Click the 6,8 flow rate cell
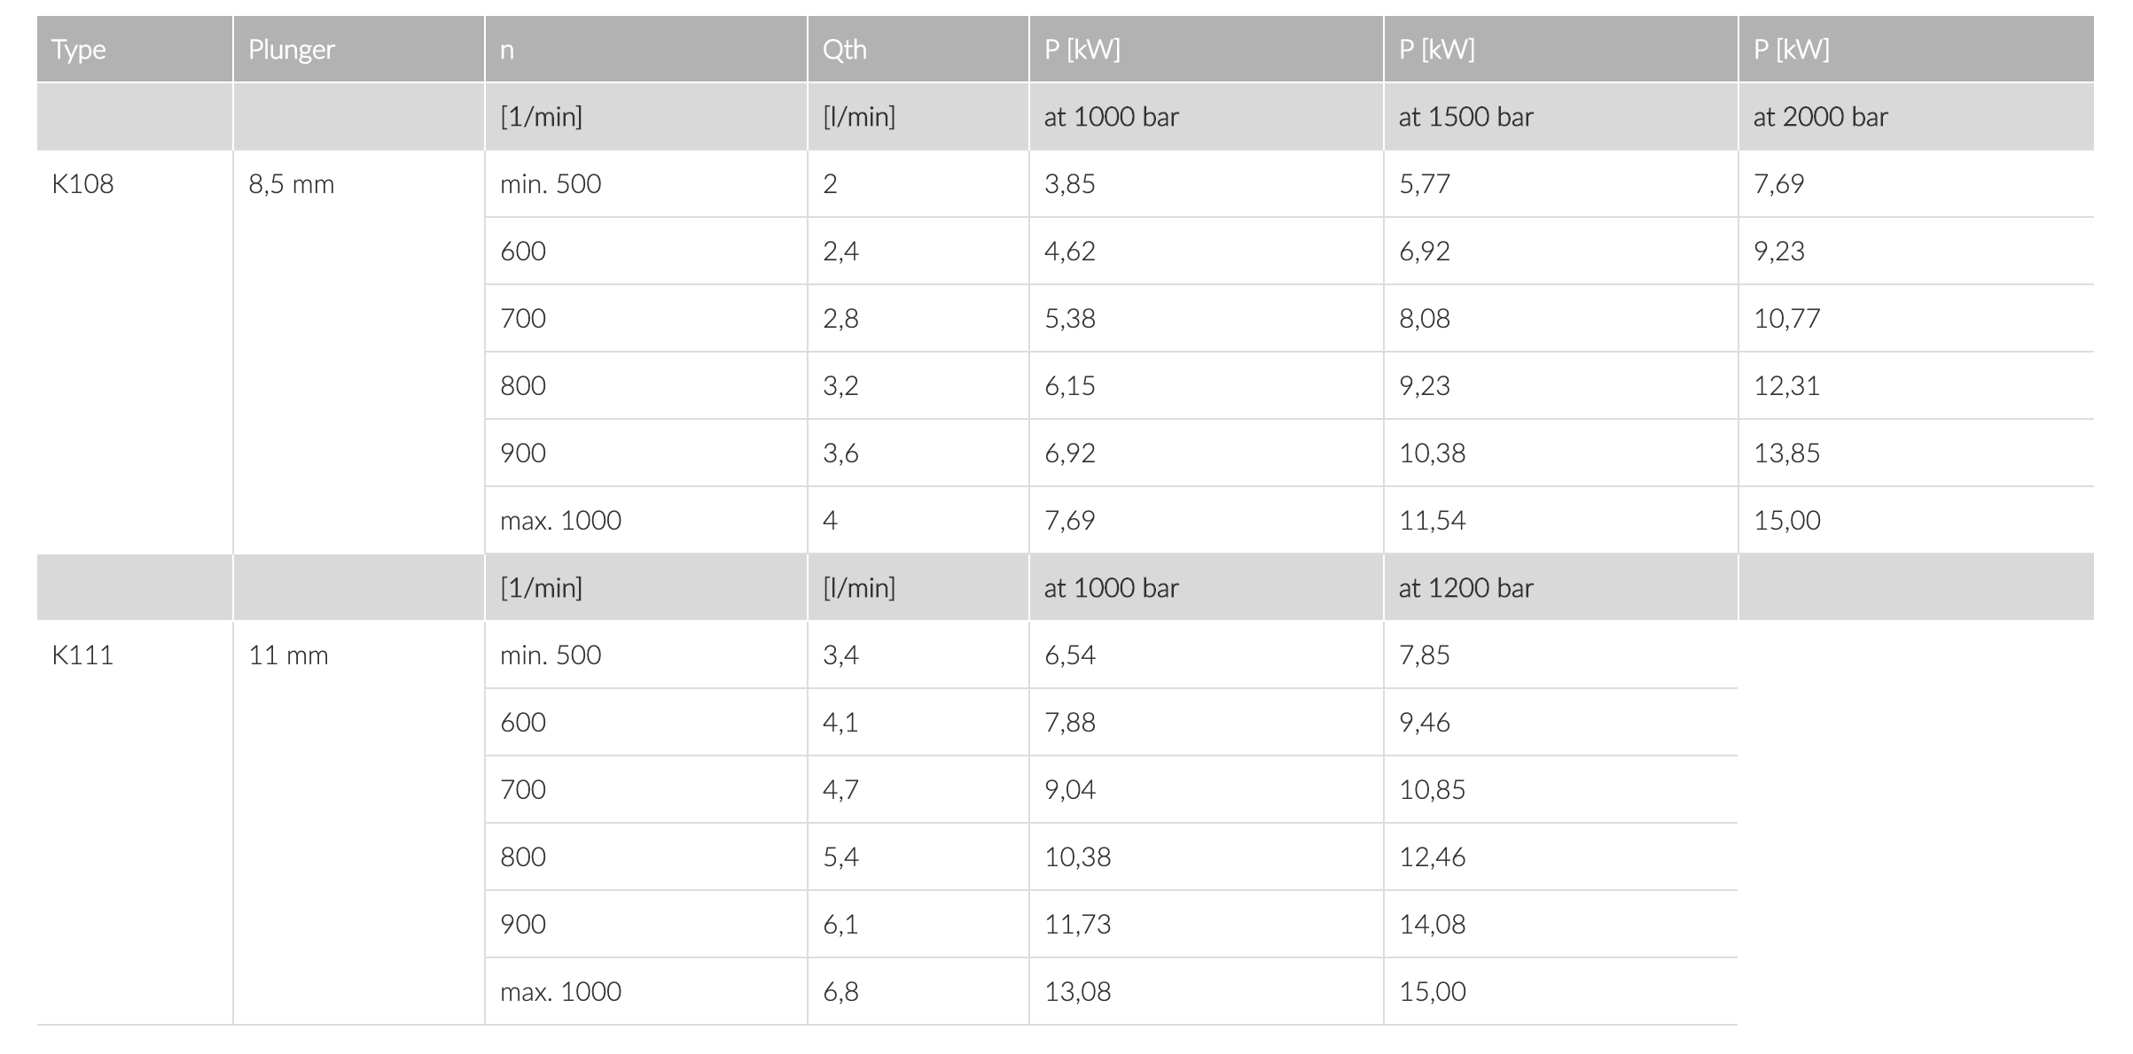Viewport: 2133px width, 1054px height. (840, 992)
